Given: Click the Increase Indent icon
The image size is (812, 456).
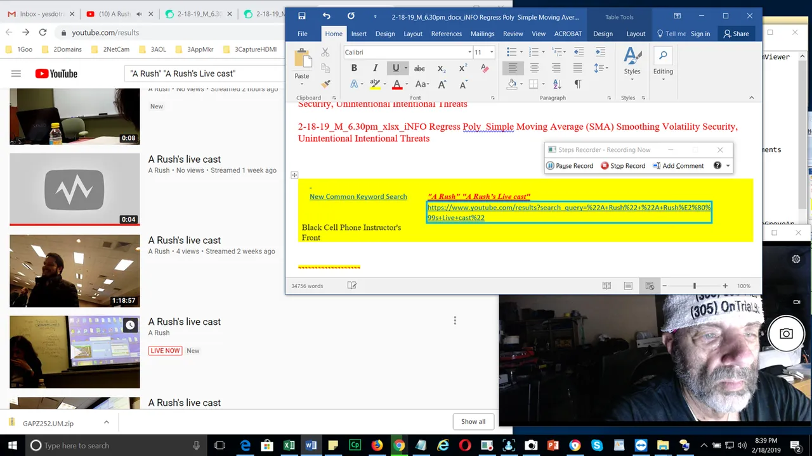Looking at the screenshot, I should [x=599, y=52].
